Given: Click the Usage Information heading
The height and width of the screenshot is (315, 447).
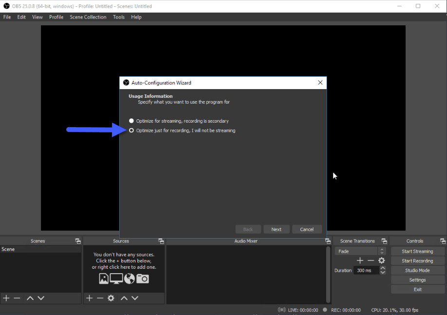Looking at the screenshot, I should [x=150, y=96].
